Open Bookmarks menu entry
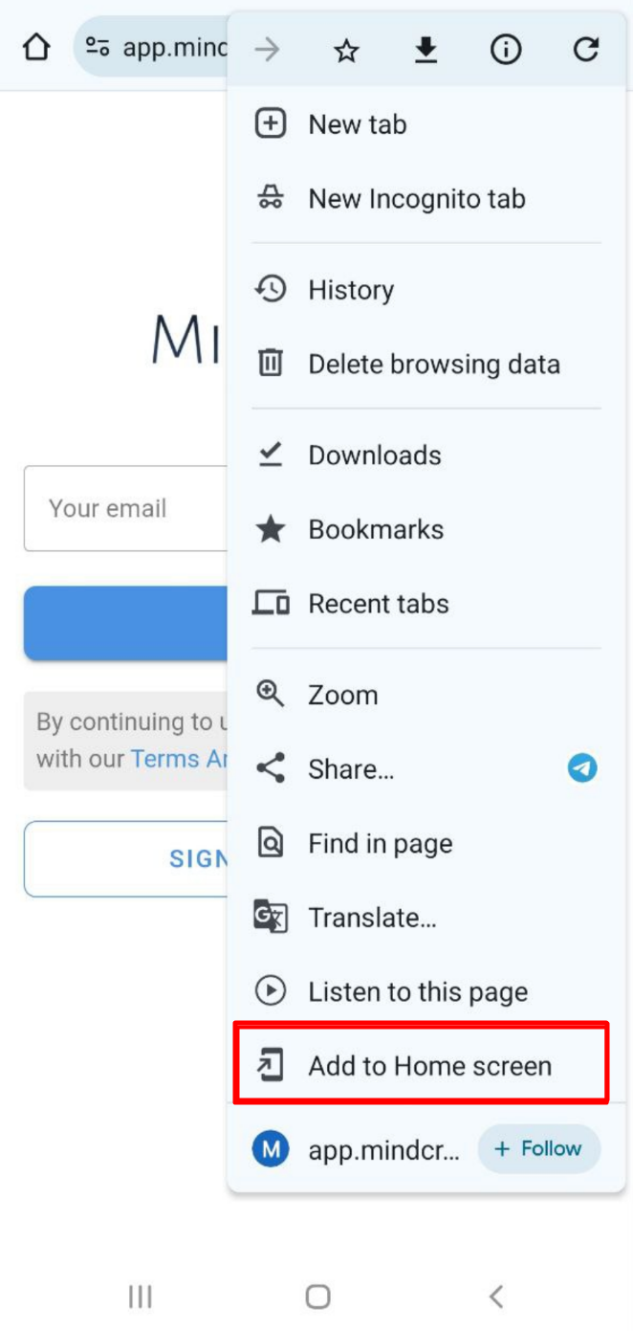This screenshot has height=1331, width=633. coord(375,530)
